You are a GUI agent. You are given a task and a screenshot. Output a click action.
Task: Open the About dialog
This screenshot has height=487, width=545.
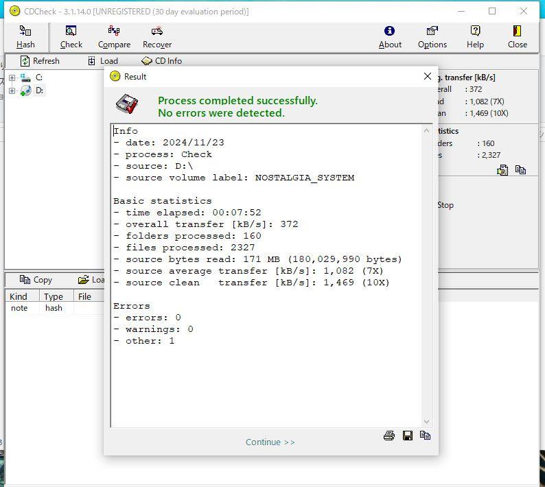pos(390,37)
